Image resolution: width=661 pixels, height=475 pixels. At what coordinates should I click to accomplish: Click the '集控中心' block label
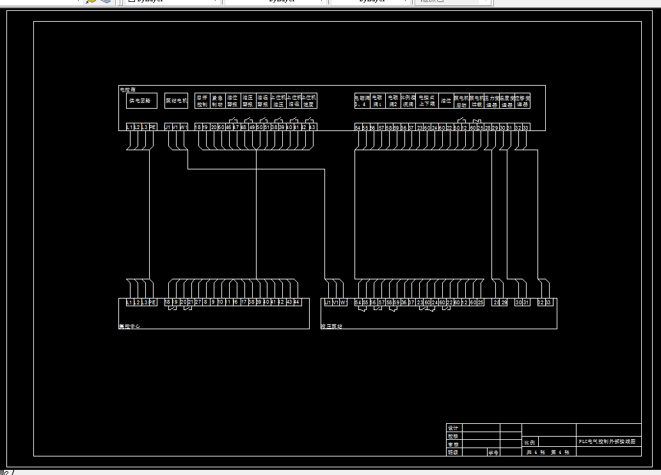(129, 326)
